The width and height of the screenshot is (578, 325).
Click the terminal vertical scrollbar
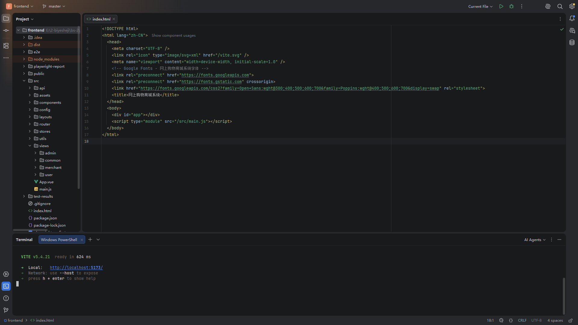(564, 296)
